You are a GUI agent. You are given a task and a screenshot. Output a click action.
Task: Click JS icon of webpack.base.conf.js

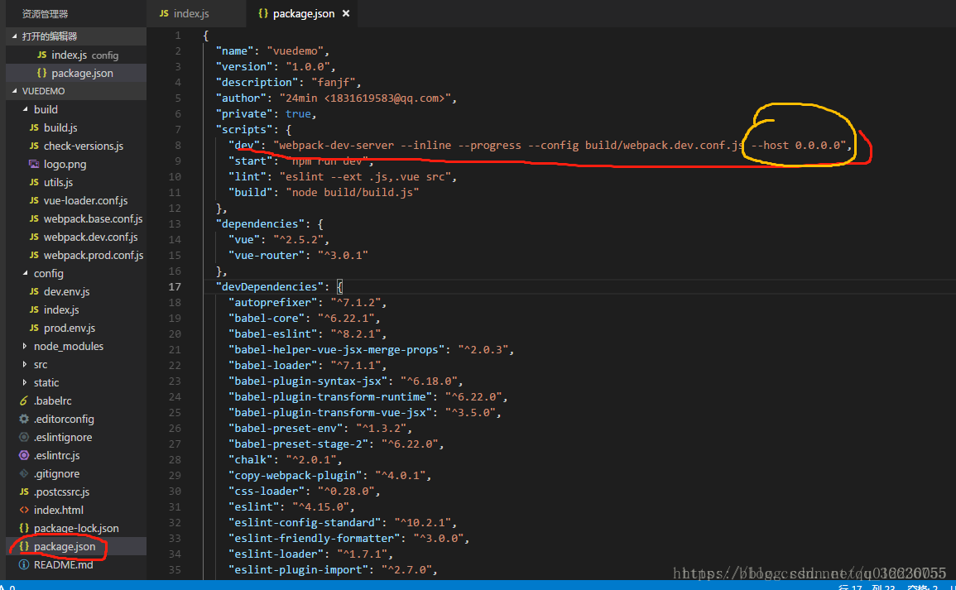pyautogui.click(x=34, y=218)
